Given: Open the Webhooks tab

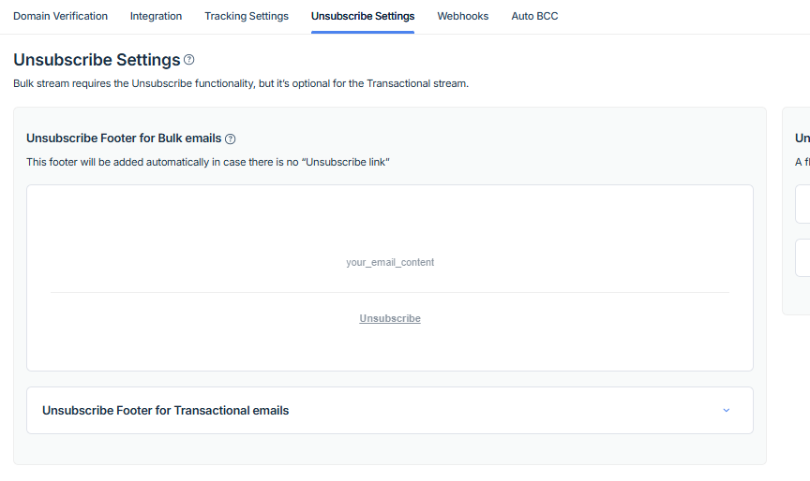Looking at the screenshot, I should pos(462,16).
